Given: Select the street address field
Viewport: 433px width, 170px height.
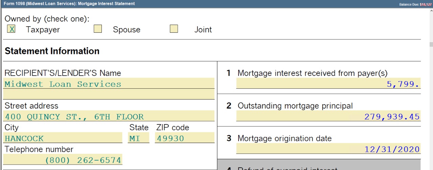Looking at the screenshot, I should pyautogui.click(x=109, y=117).
